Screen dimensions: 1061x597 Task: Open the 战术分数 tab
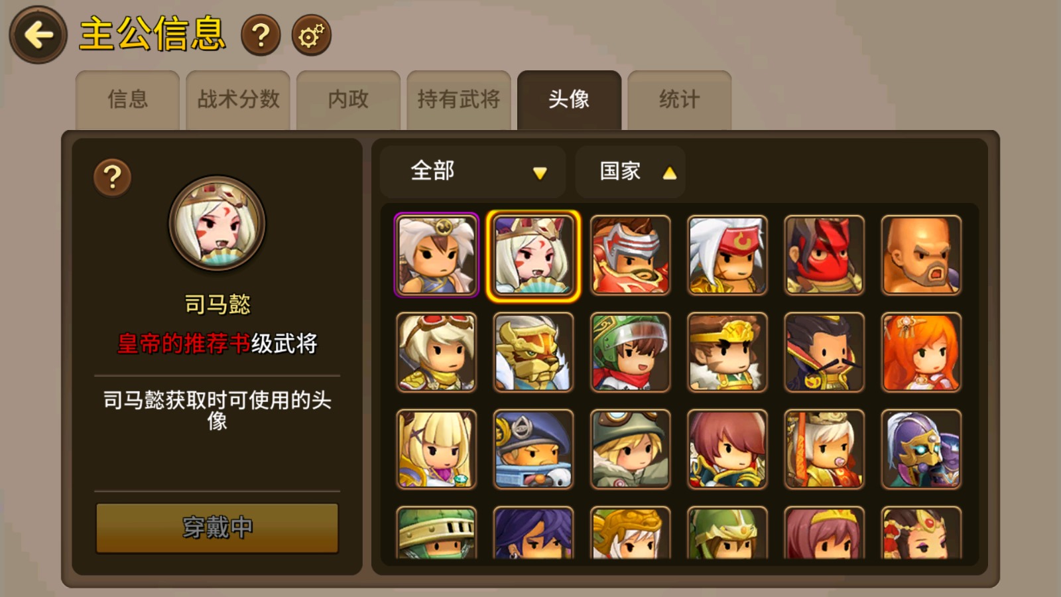(x=238, y=99)
